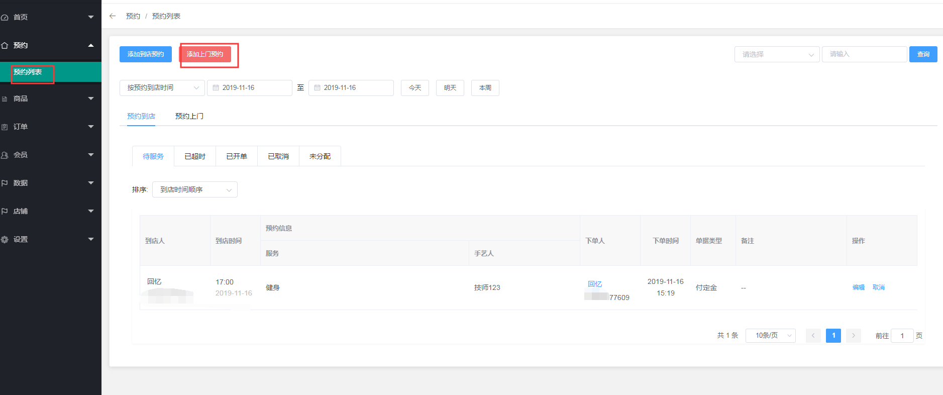Click the back arrow beside breadcrumb

click(113, 16)
